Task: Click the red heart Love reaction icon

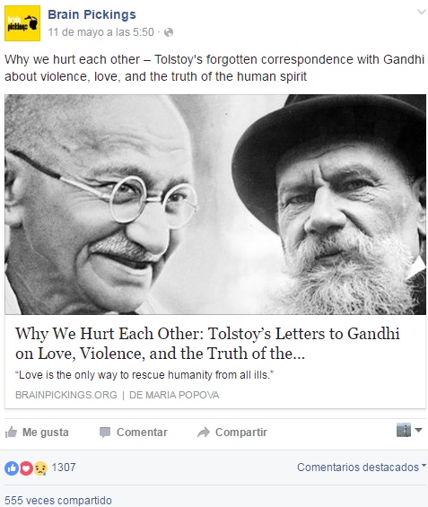Action: 26,468
